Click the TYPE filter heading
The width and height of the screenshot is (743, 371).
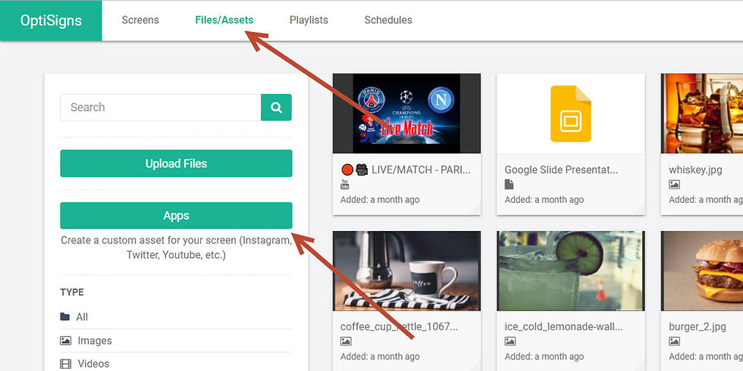[x=72, y=292]
